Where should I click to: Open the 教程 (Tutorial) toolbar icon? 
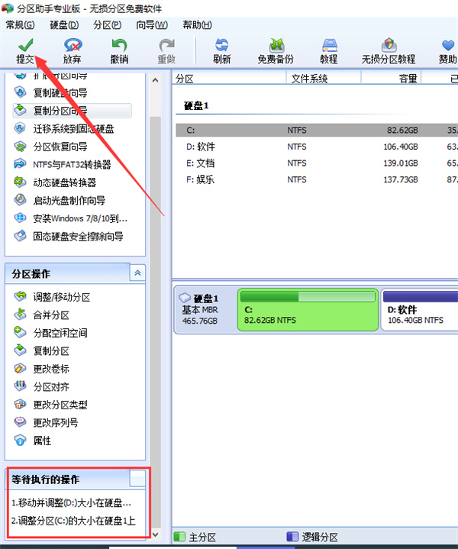(x=329, y=44)
